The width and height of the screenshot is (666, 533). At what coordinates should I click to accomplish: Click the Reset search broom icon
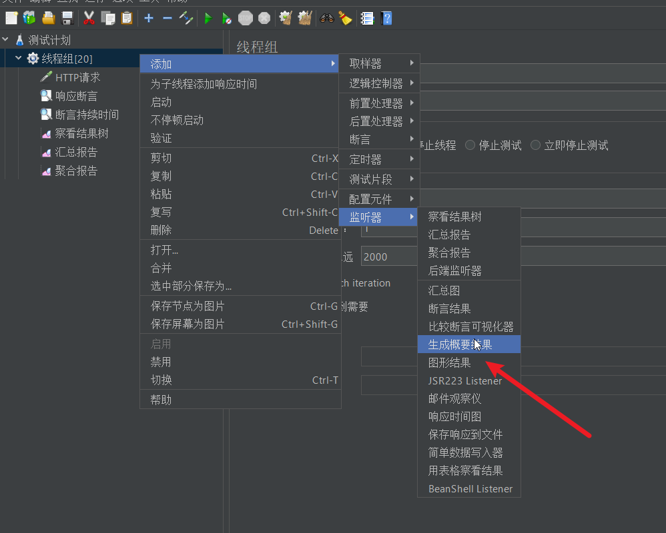click(345, 18)
